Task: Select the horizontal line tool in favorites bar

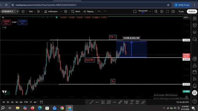Action: pos(114,102)
